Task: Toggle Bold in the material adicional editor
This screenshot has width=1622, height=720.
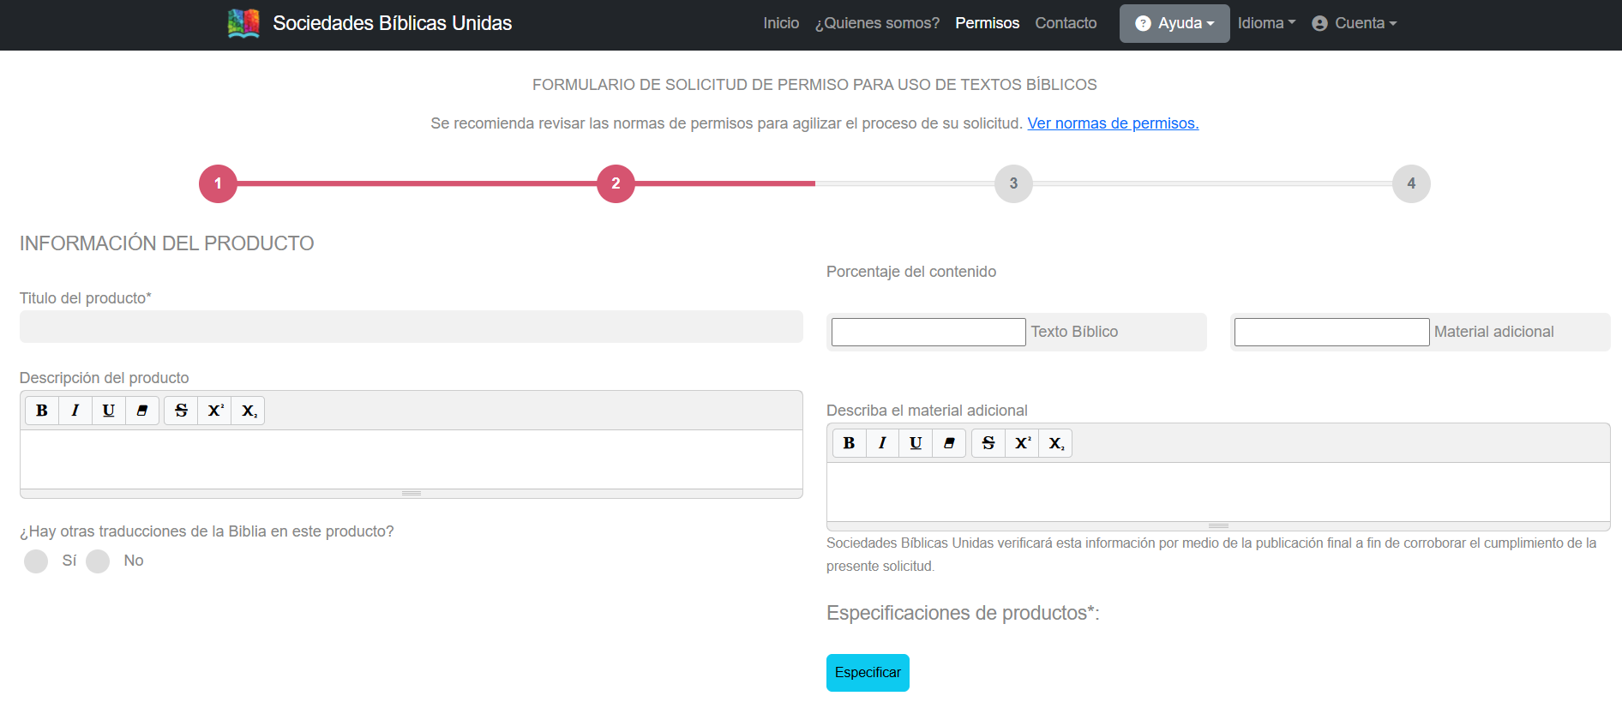Action: [x=849, y=443]
